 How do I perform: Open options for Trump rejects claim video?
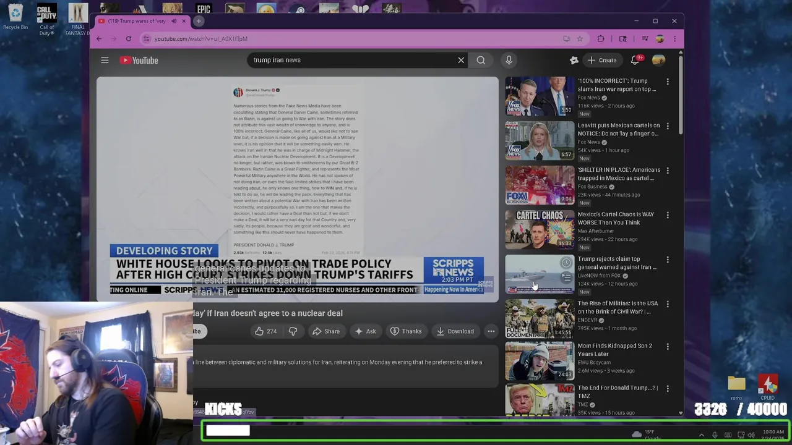coord(668,260)
